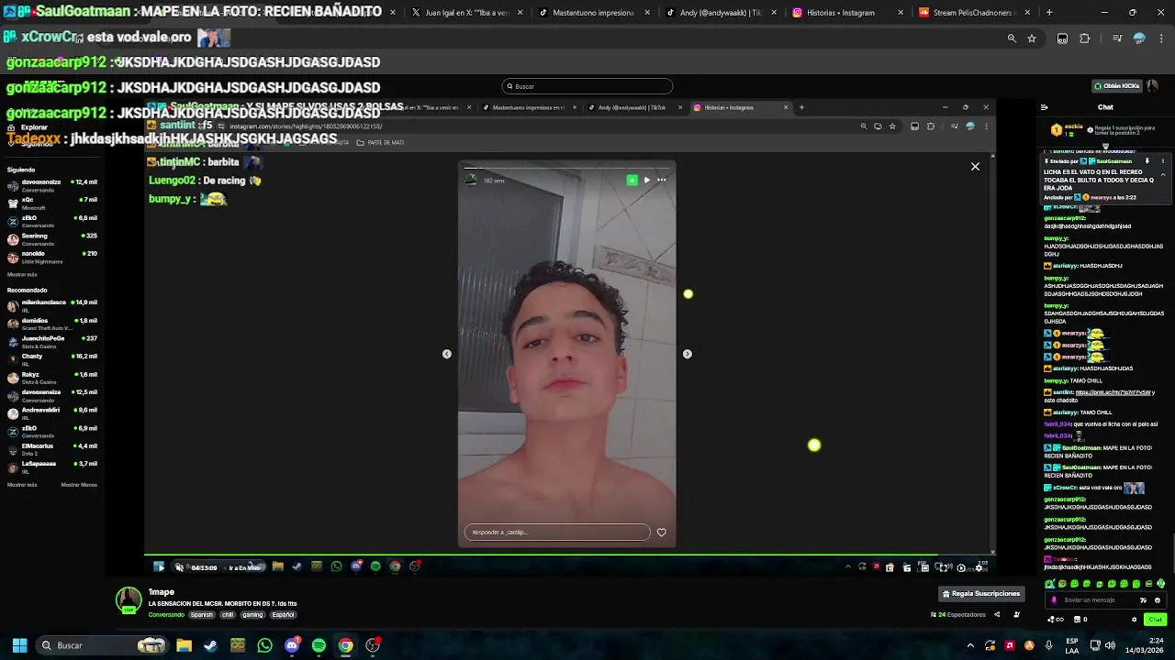1175x660 pixels.
Task: Click Mostrar Menos in recommended list
Action: pos(79,484)
